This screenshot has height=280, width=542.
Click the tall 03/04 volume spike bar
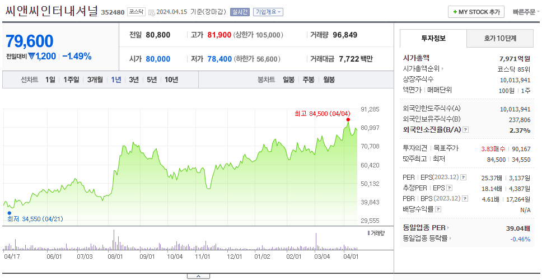click(x=316, y=241)
